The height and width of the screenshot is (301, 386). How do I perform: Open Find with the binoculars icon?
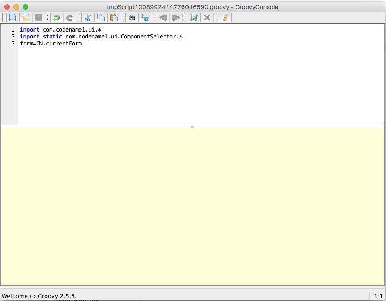tap(131, 18)
